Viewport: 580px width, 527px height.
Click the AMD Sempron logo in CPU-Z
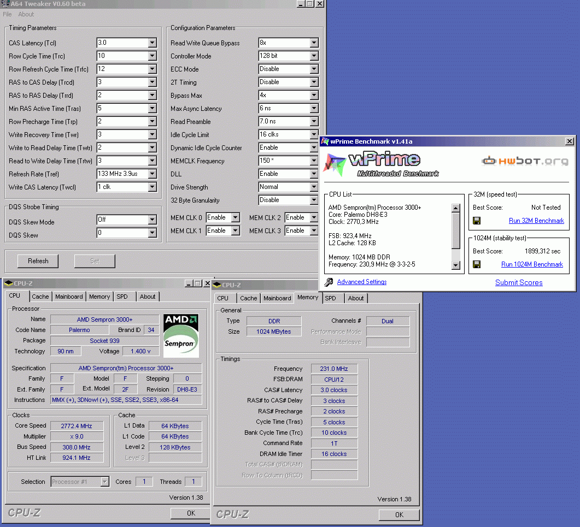coord(181,335)
